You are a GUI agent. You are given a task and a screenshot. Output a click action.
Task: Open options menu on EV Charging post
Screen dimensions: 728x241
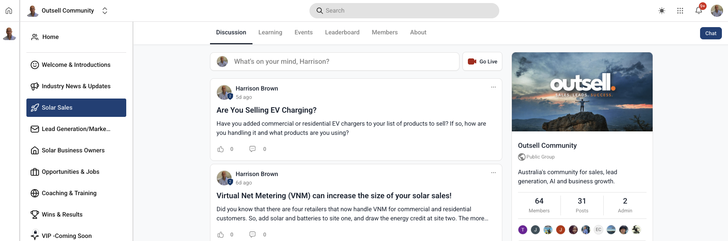pyautogui.click(x=493, y=87)
